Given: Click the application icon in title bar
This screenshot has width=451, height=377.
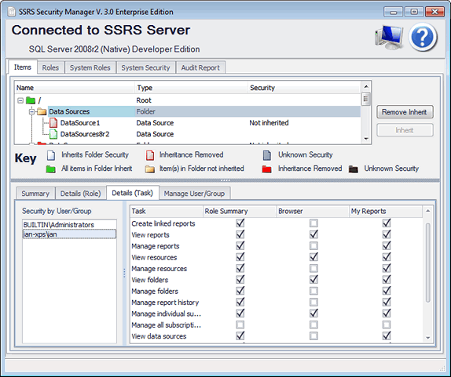Looking at the screenshot, I should click(x=12, y=12).
